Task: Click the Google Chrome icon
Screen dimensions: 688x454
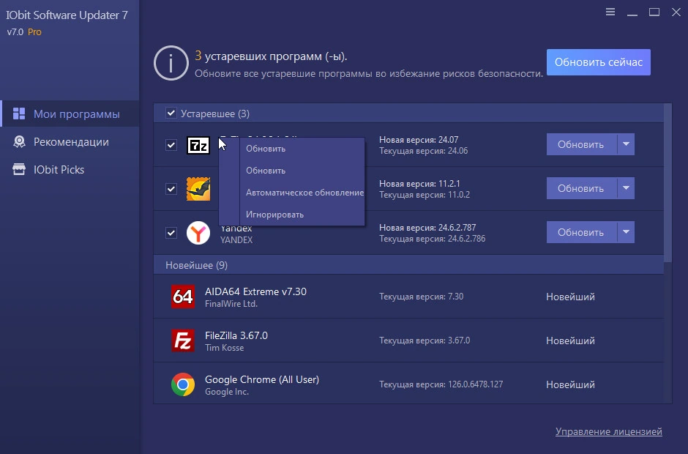Action: coord(183,384)
